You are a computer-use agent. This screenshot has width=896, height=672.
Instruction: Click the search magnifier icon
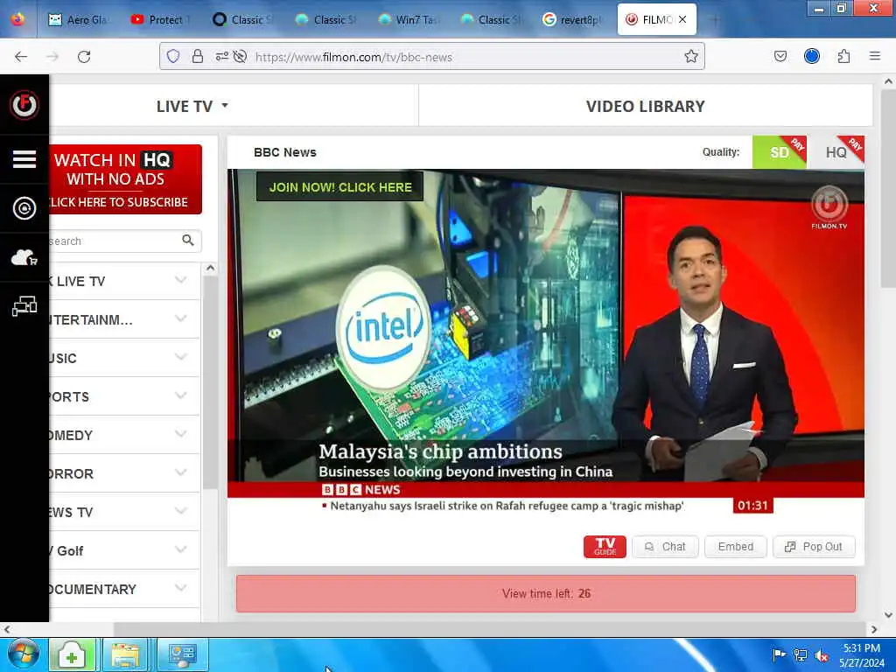188,240
